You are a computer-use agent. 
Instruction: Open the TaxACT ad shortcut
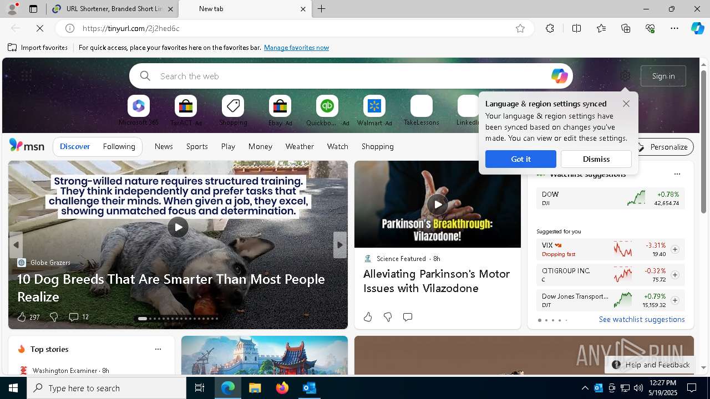186,110
